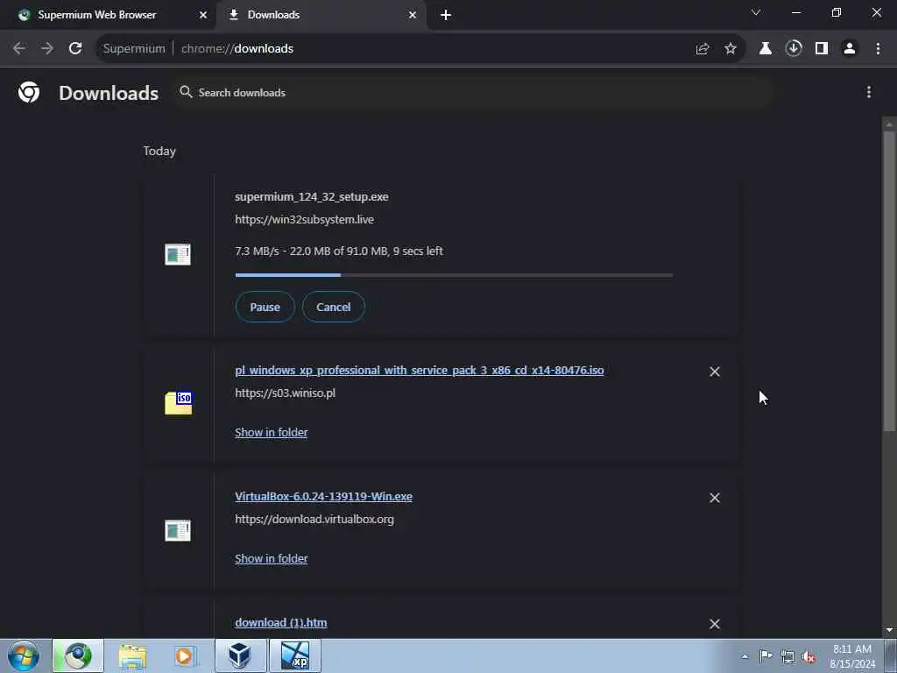Viewport: 897px width, 673px height.
Task: Click the VirtualBox exe file icon
Action: pos(178,530)
